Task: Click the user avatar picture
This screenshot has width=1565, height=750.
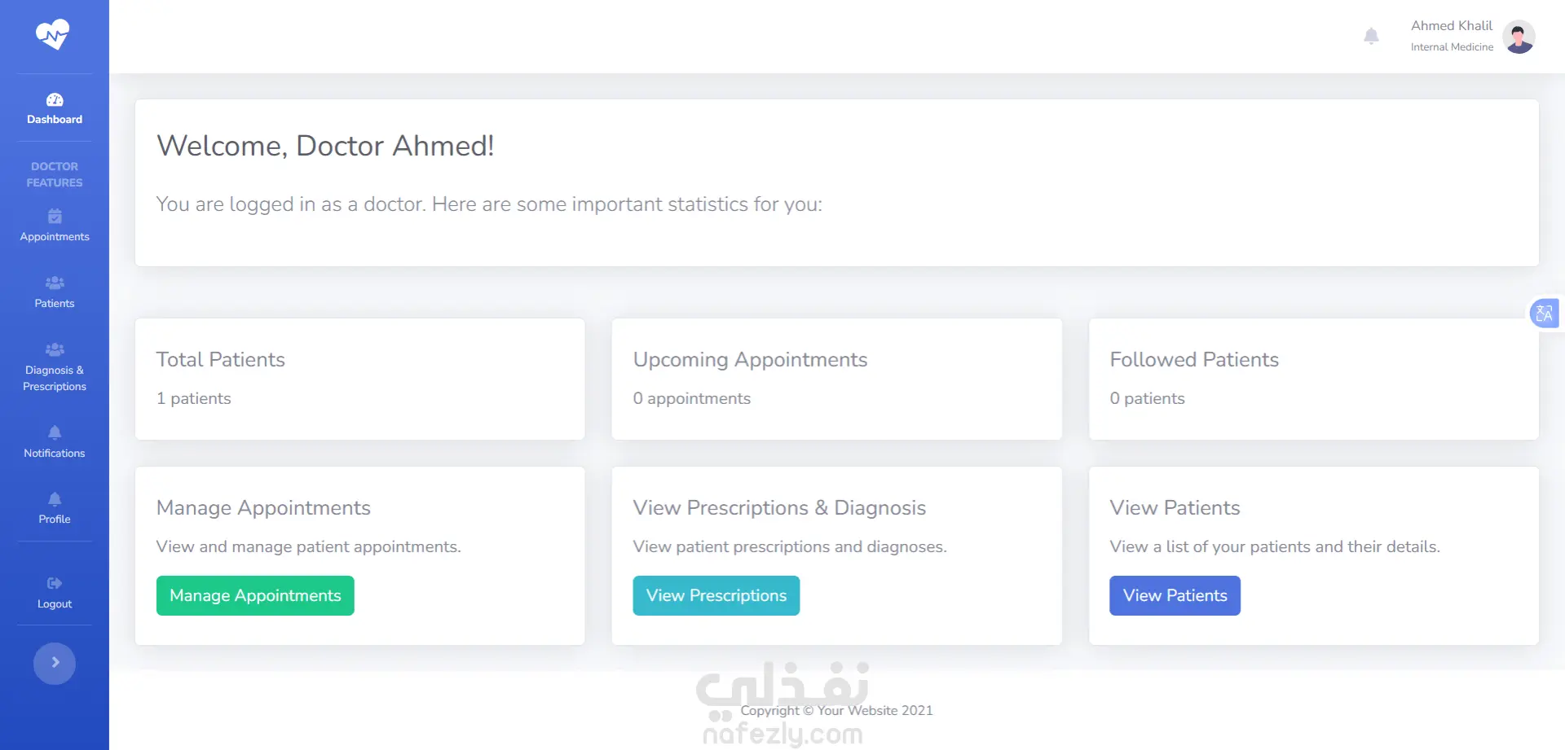Action: pyautogui.click(x=1519, y=37)
